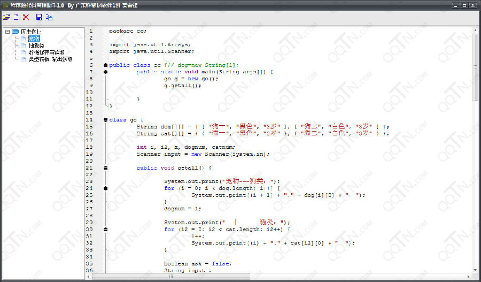Collapse the 历史作业 tree node
481x282 pixels.
pyautogui.click(x=7, y=32)
